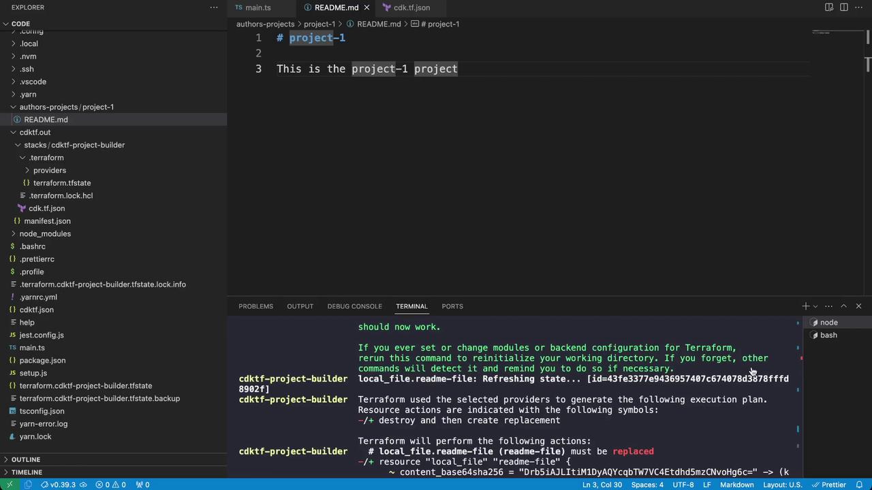The width and height of the screenshot is (872, 490).
Task: Click the new terminal plus icon
Action: pos(805,306)
